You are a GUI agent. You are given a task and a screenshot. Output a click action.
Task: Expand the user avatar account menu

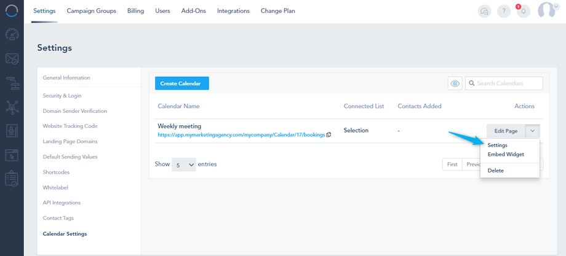pos(548,10)
